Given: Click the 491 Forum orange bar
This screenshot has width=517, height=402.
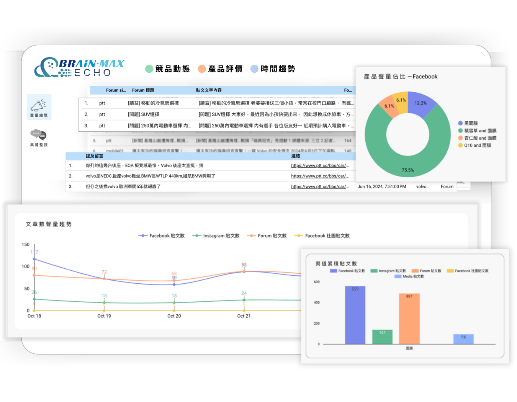Looking at the screenshot, I should (x=409, y=320).
